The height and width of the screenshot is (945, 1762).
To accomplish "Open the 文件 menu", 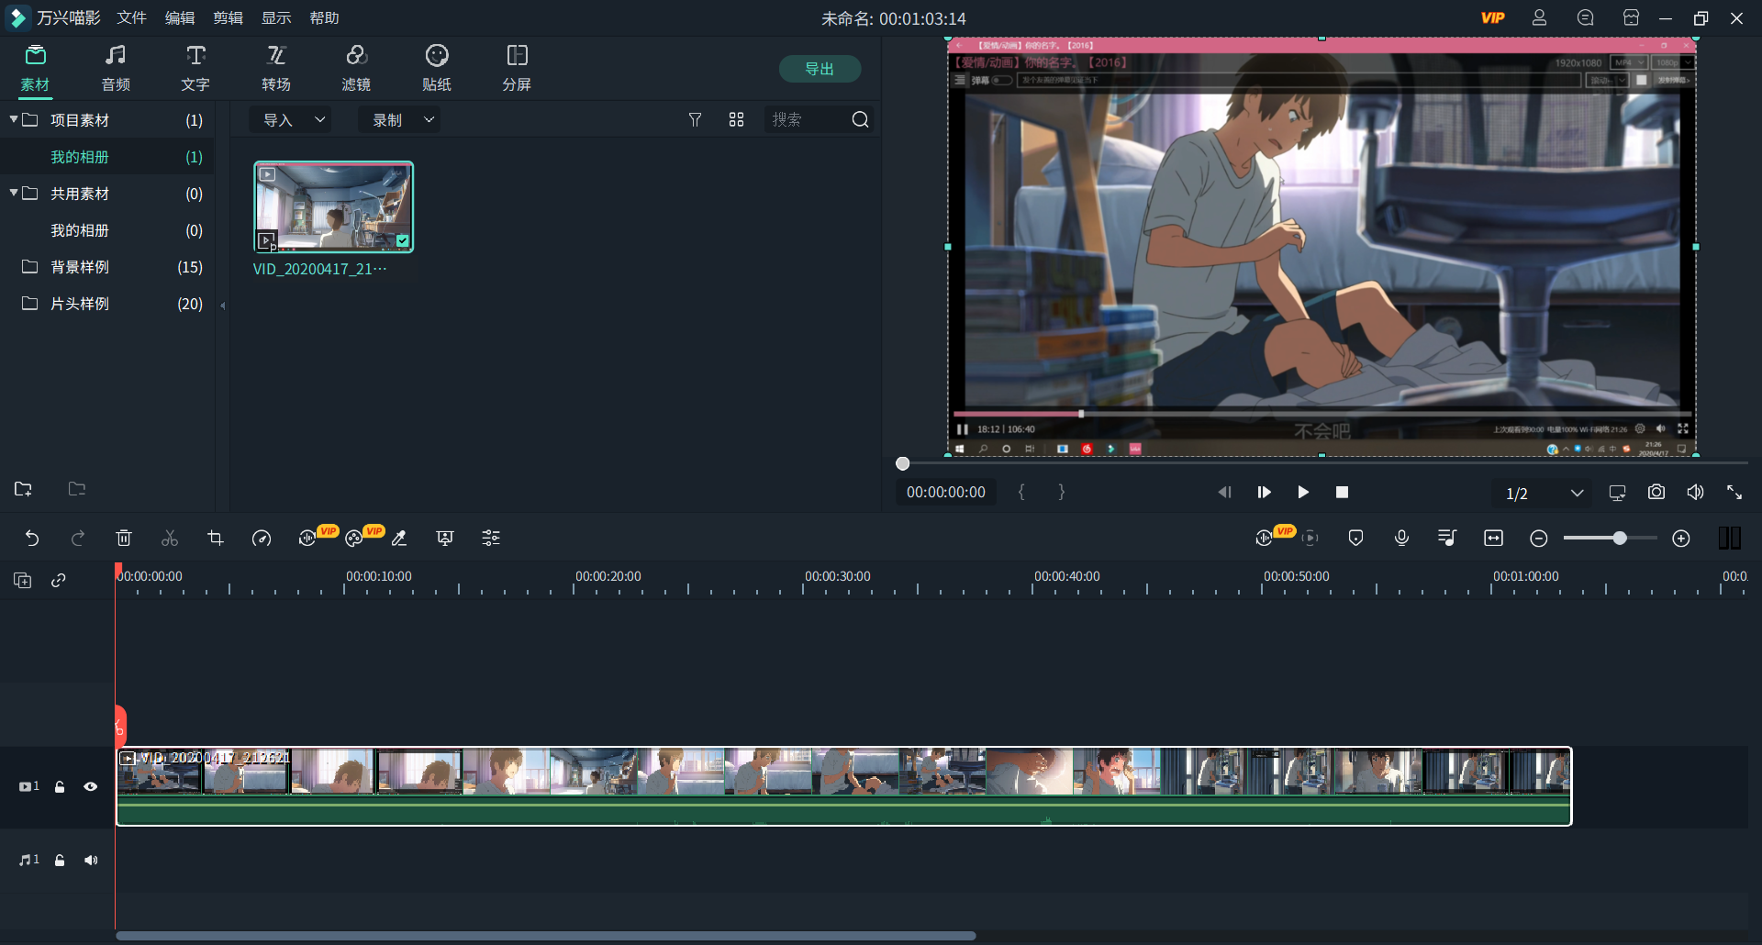I will click(131, 18).
